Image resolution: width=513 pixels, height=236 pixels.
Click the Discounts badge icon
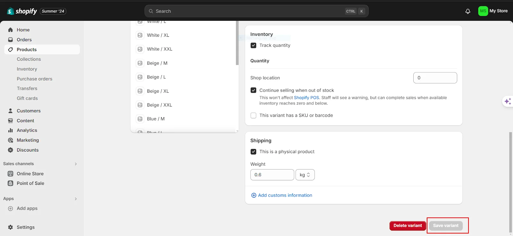point(11,150)
